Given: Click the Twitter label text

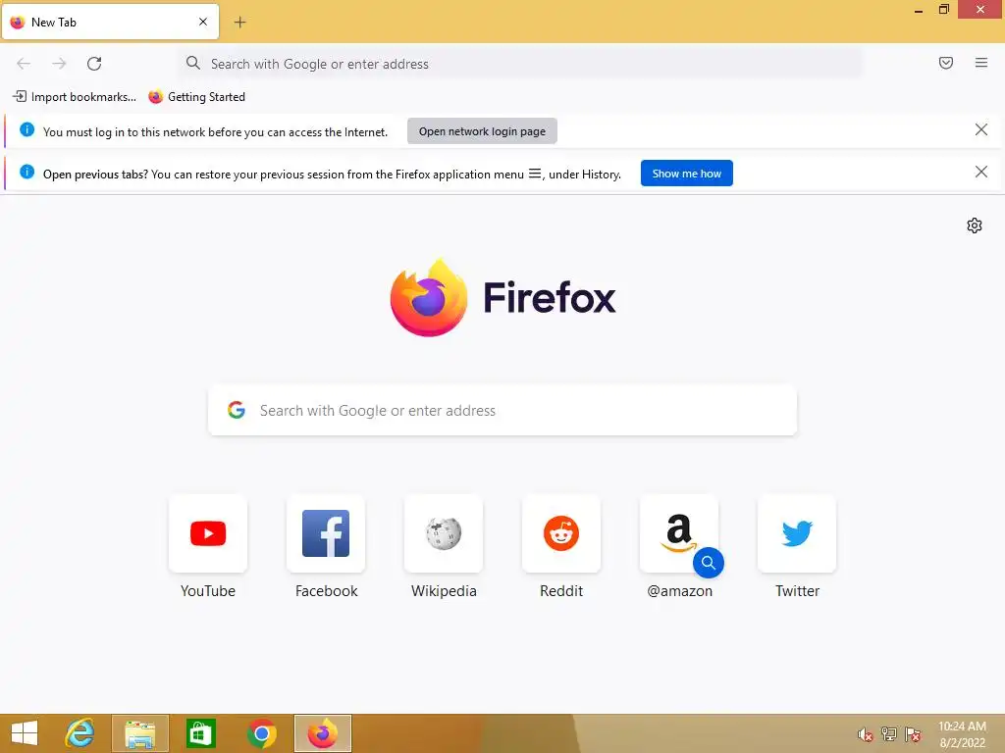Looking at the screenshot, I should pyautogui.click(x=797, y=591).
